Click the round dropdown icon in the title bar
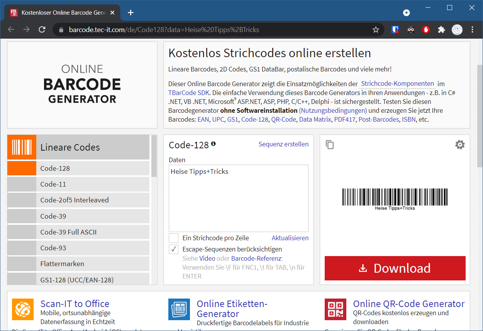483x331 pixels. (406, 13)
